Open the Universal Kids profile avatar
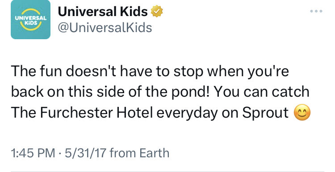 coord(30,20)
